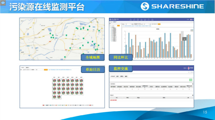
Task: Open the first pie chart in calendar grid
Action: tap(55, 81)
